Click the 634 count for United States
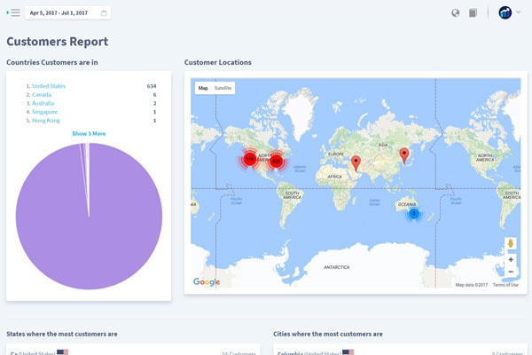Viewport: 532px width, 355px height. tap(152, 86)
